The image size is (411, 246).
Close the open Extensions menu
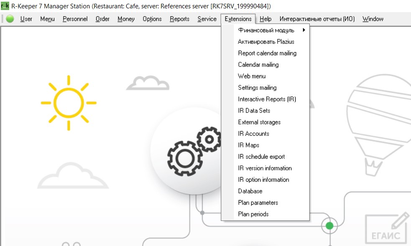[238, 19]
